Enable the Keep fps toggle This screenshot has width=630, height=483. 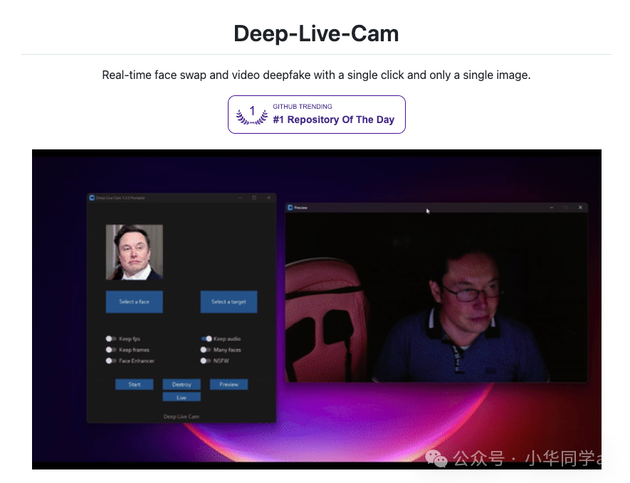[111, 339]
